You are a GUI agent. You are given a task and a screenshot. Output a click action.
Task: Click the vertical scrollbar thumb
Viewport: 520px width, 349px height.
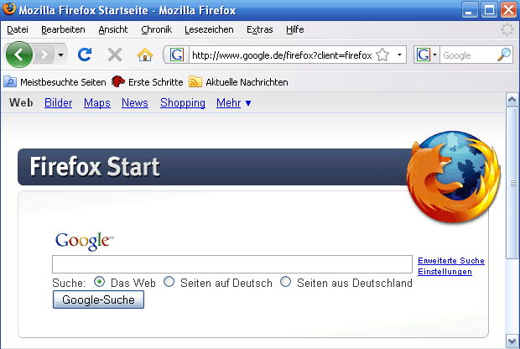[512, 183]
